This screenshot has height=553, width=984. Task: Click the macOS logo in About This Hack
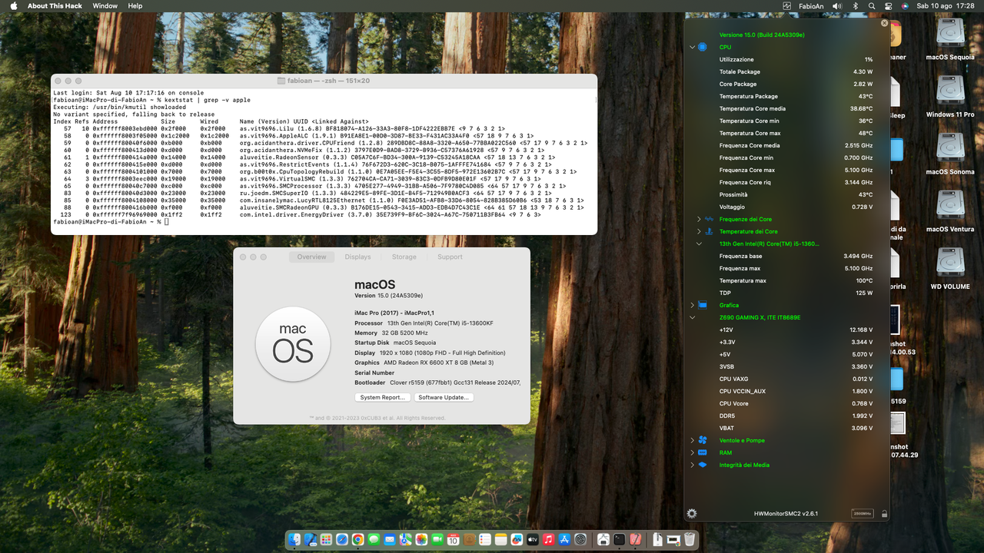click(x=293, y=343)
